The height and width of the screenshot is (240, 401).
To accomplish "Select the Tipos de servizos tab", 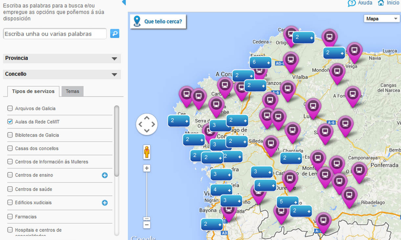I will (33, 91).
